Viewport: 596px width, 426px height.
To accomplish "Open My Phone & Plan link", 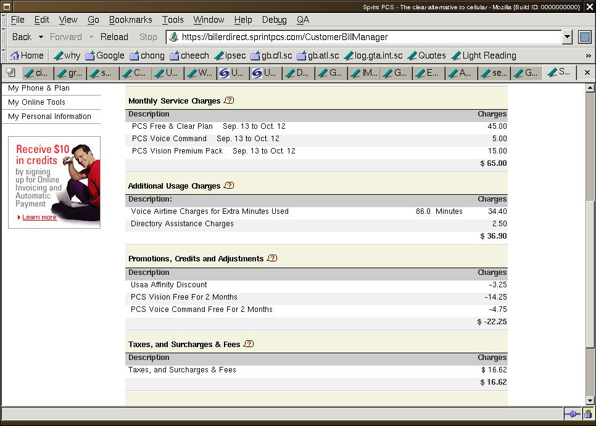I will [39, 88].
